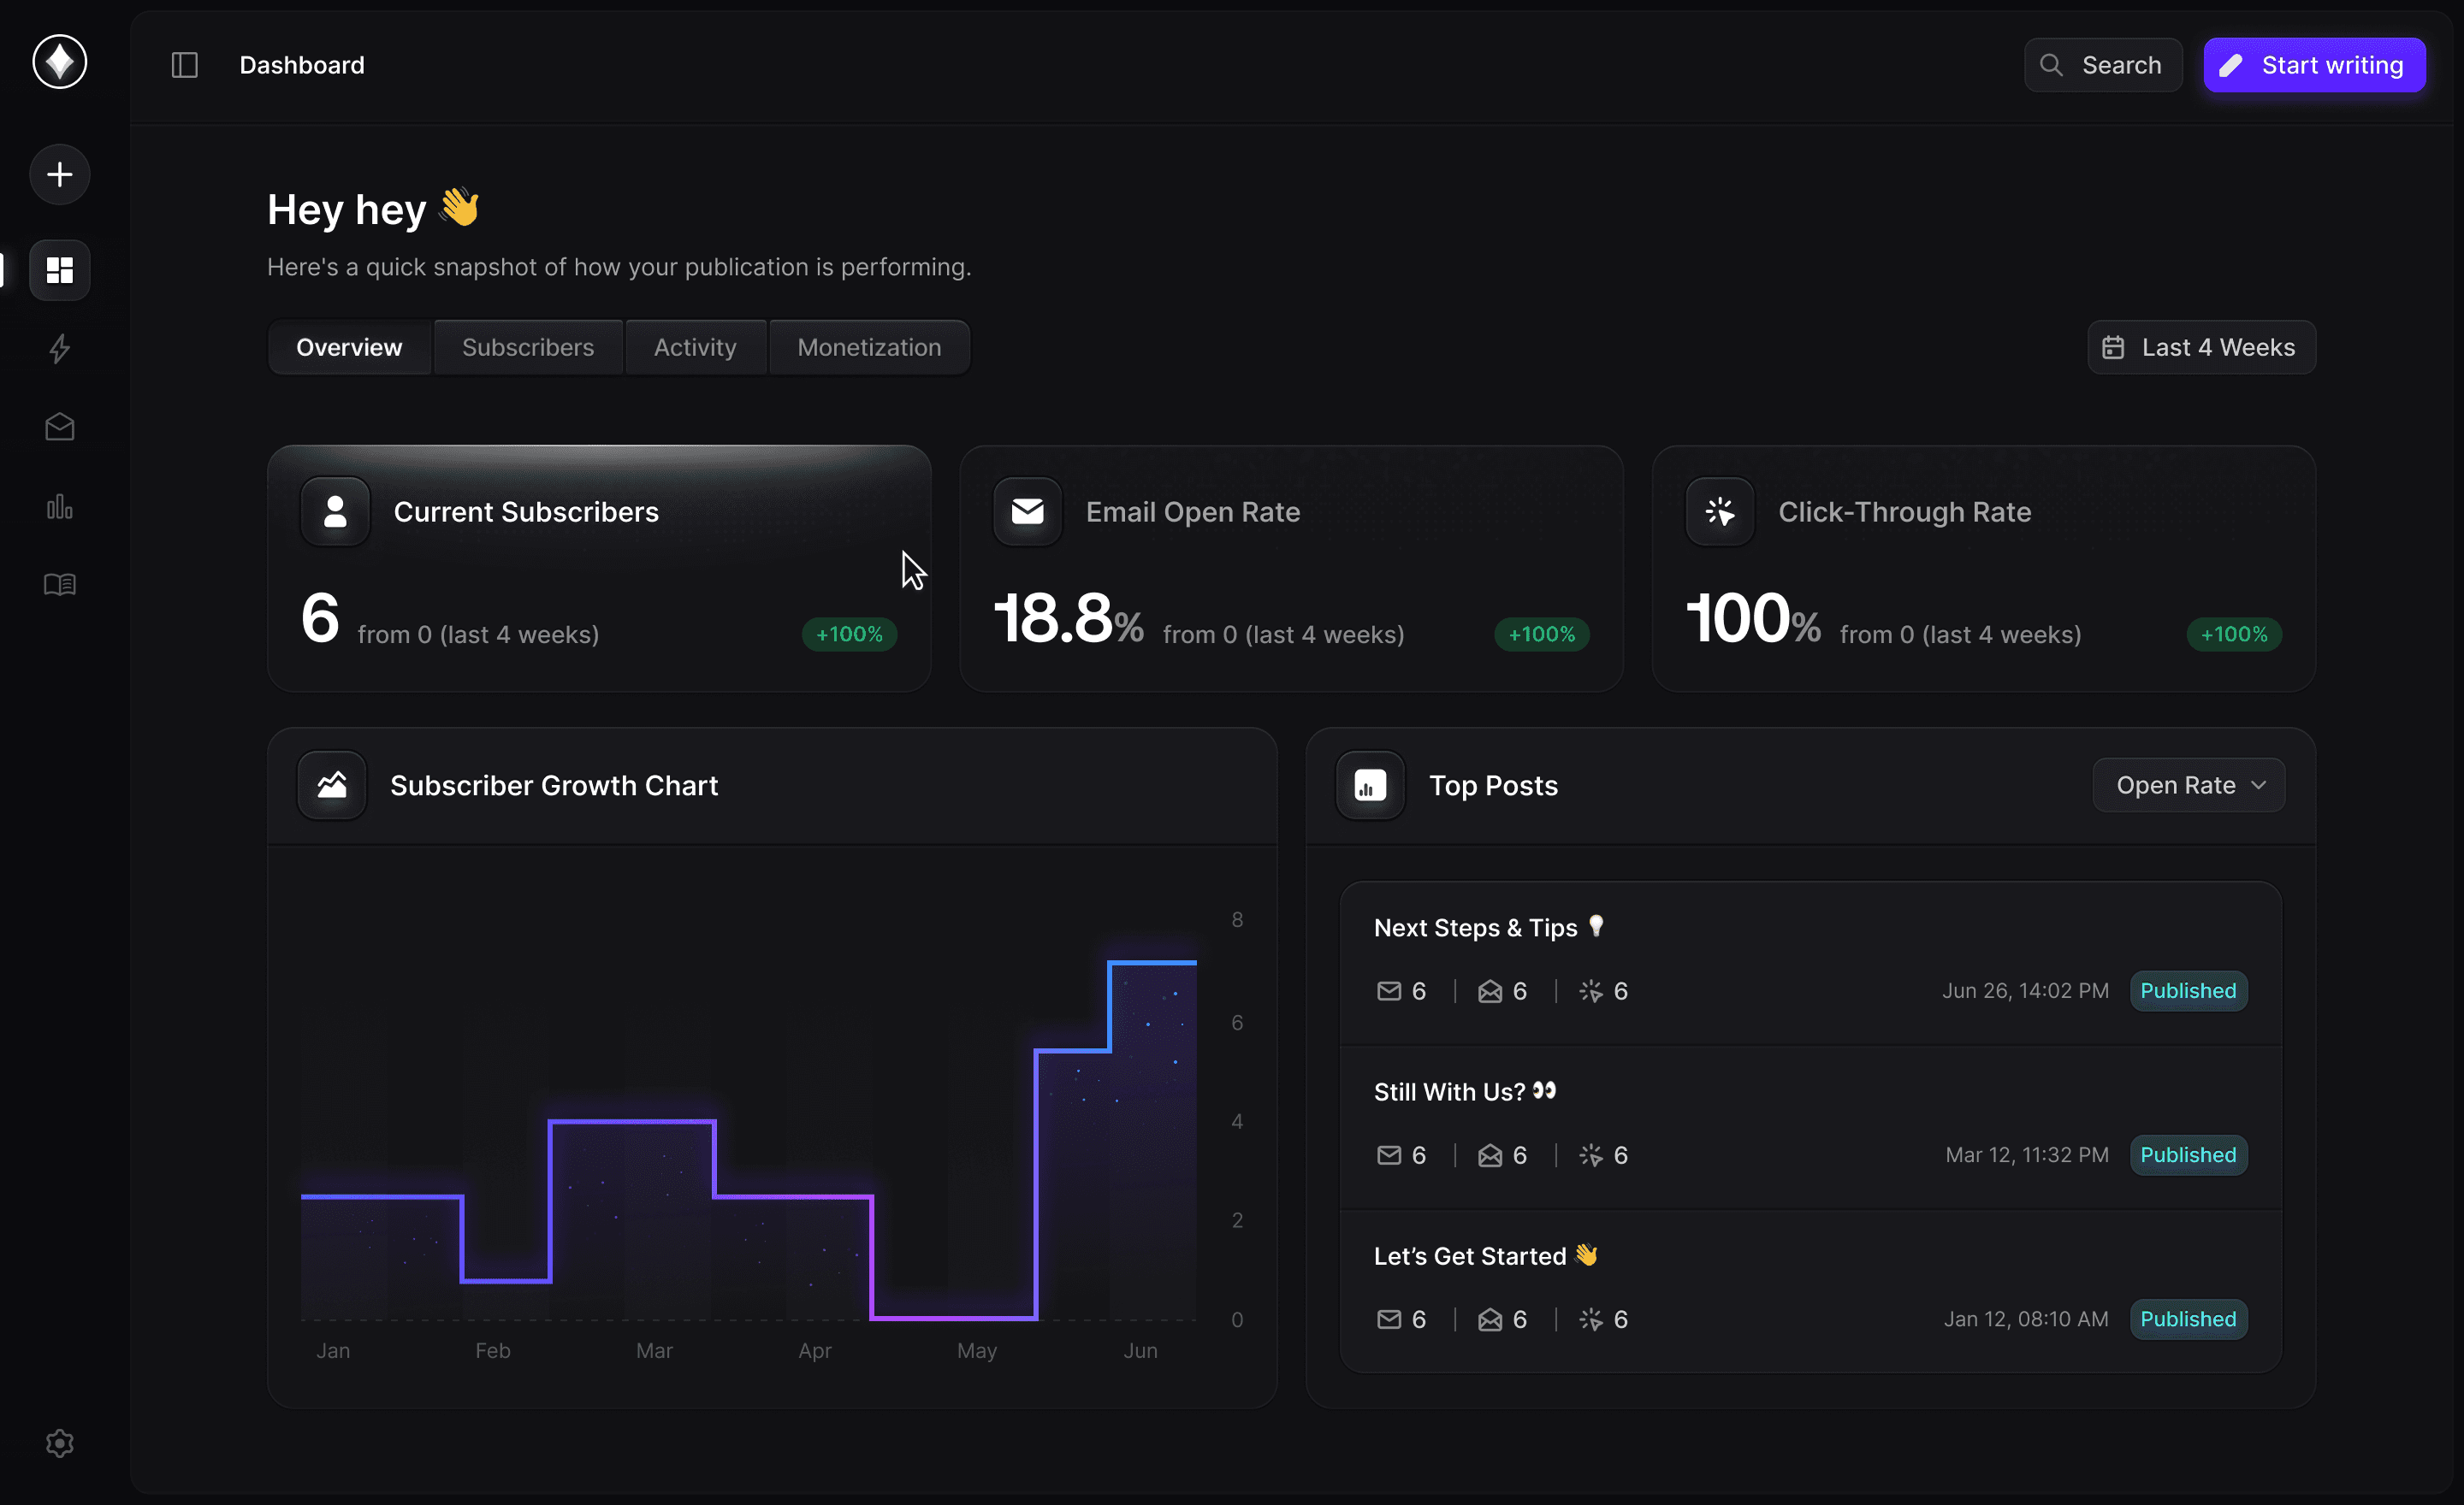Open the bar chart analytics sidebar icon
The image size is (2464, 1505).
(60, 507)
